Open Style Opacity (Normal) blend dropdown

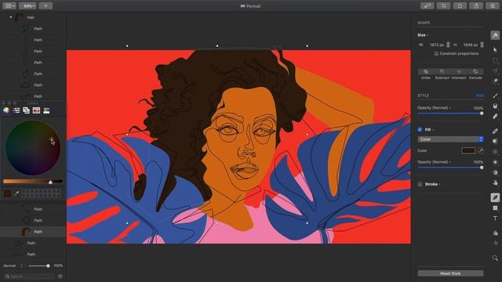(434, 108)
